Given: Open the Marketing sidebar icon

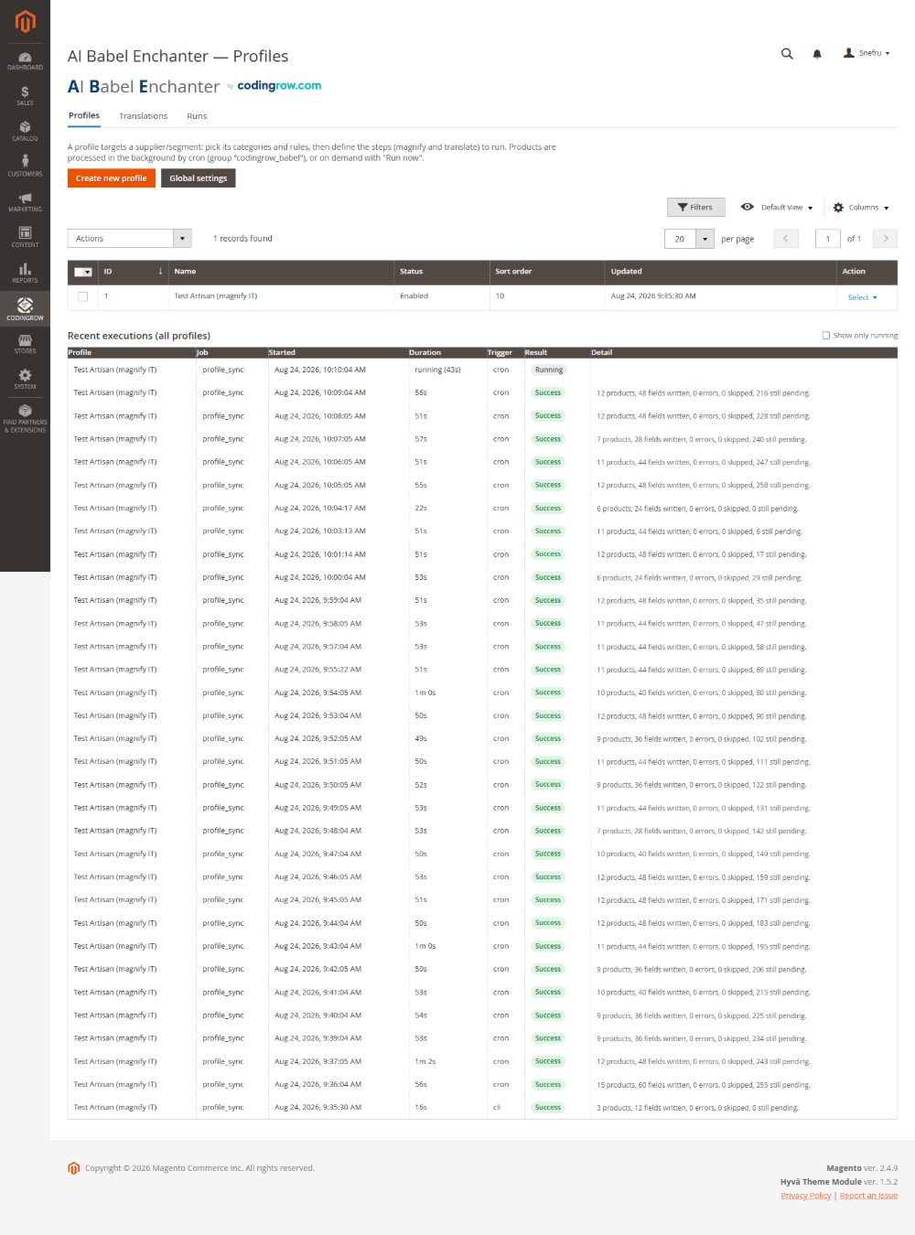Looking at the screenshot, I should tap(25, 201).
